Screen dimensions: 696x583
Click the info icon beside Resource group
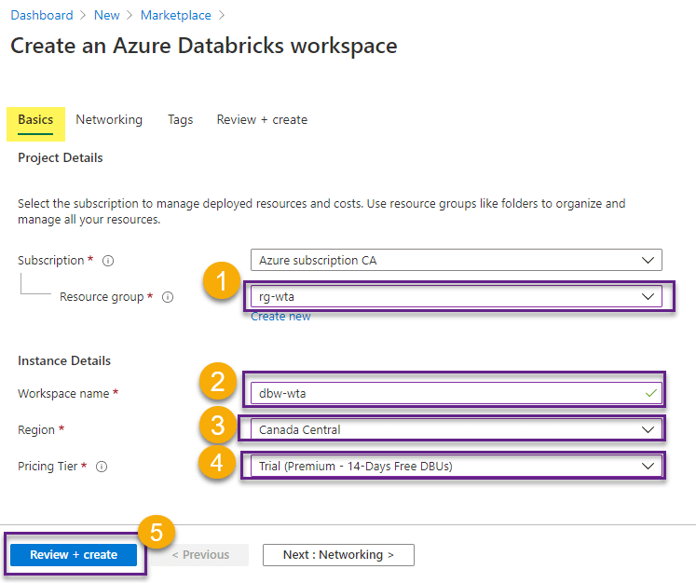point(168,297)
